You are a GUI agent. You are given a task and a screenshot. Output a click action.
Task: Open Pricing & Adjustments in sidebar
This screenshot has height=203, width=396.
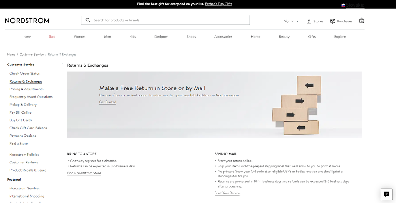click(27, 89)
